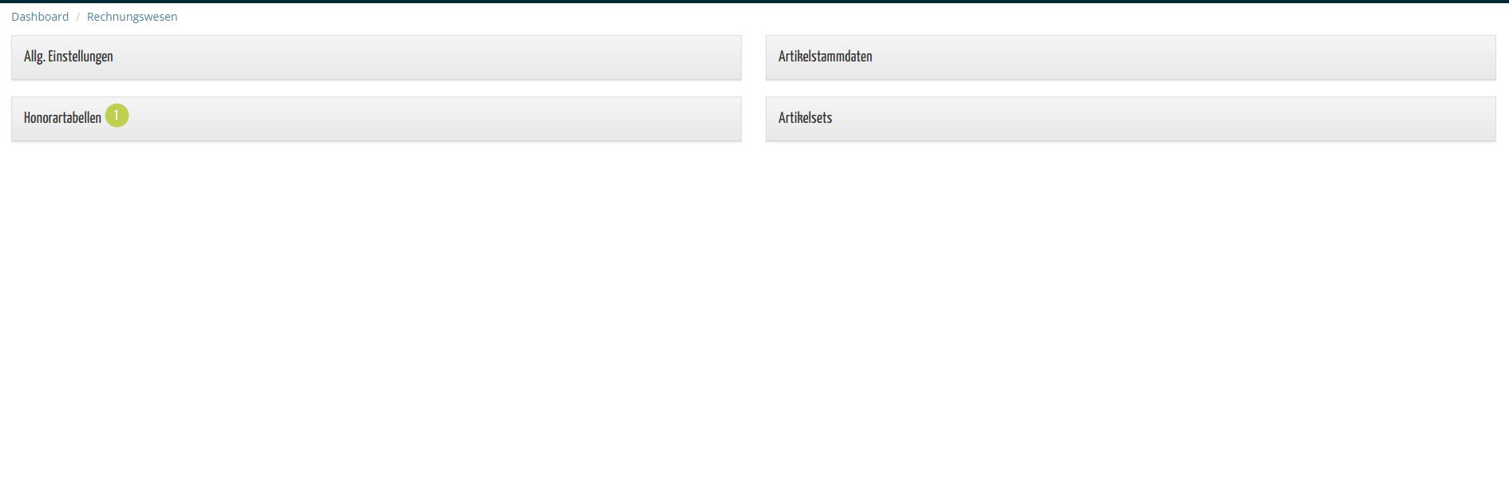
Task: Click empty area of Artikelstammdaten header bar
Action: point(1182,57)
